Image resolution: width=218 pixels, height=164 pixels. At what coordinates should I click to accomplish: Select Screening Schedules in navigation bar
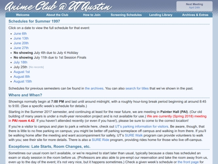pos(126,15)
